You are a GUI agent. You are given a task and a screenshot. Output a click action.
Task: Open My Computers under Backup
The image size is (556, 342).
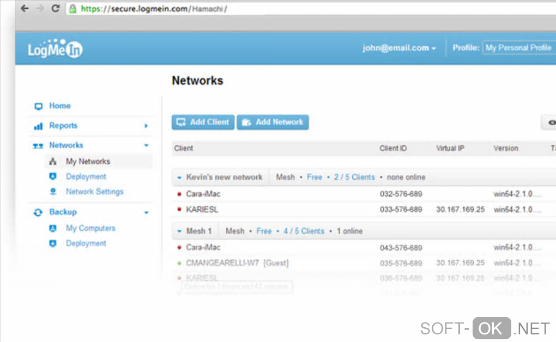(90, 228)
